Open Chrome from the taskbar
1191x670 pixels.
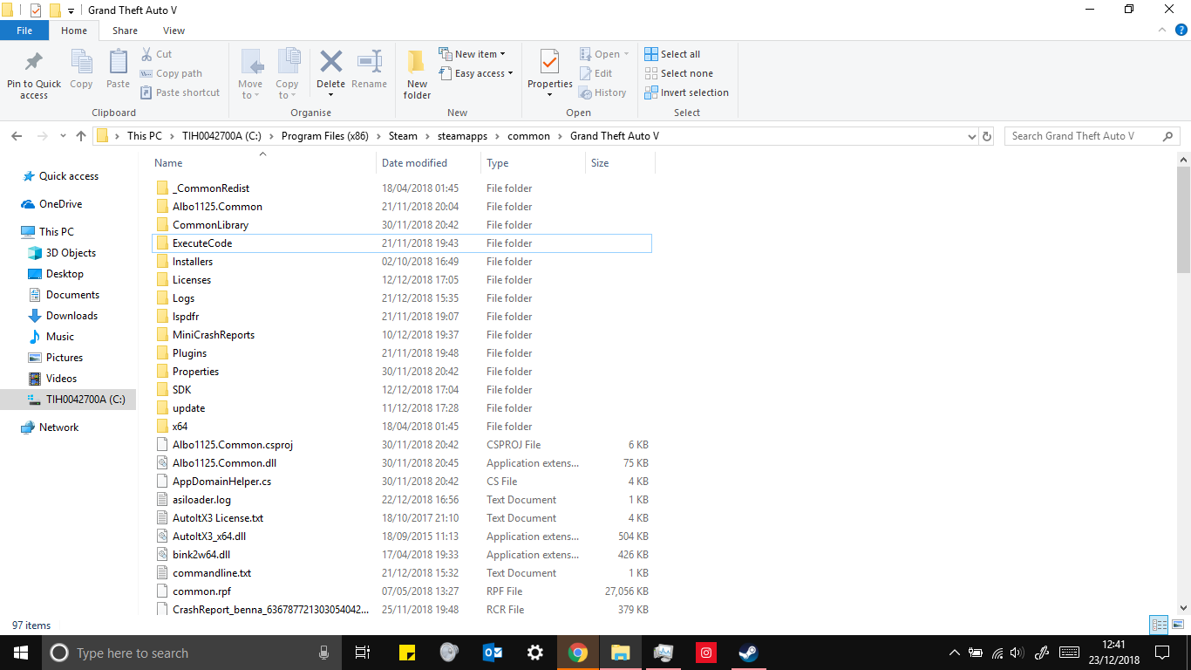(577, 653)
